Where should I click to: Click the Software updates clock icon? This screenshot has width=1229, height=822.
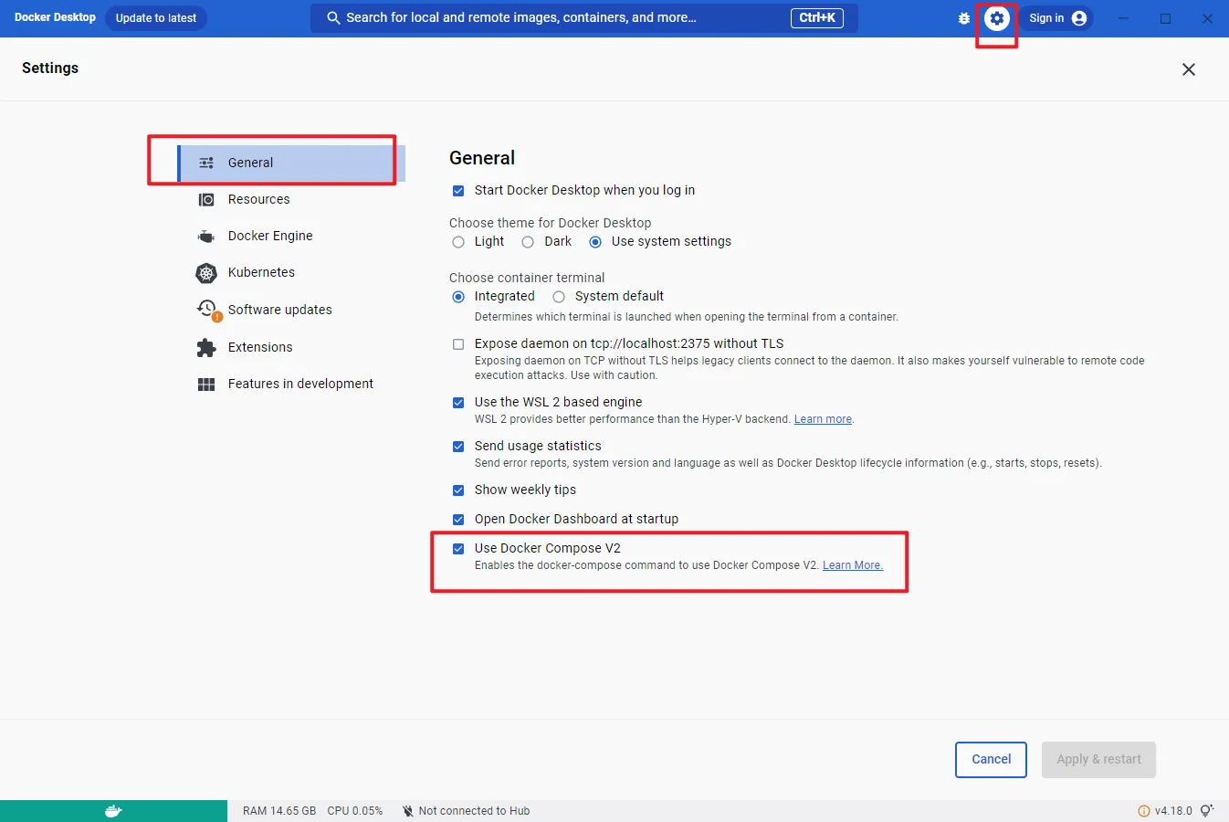click(x=209, y=310)
